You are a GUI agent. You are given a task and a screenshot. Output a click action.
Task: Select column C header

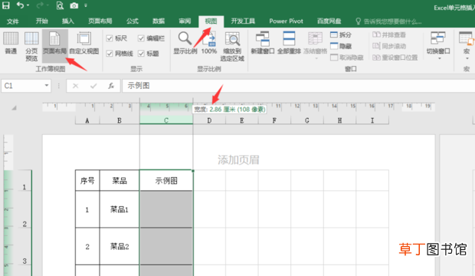pos(166,120)
